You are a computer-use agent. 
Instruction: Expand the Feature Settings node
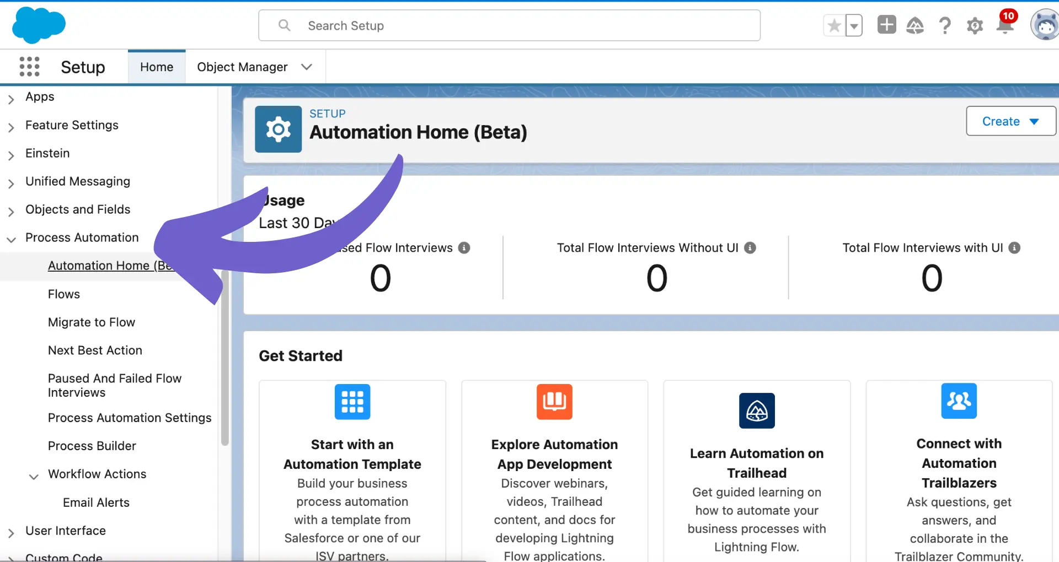11,127
